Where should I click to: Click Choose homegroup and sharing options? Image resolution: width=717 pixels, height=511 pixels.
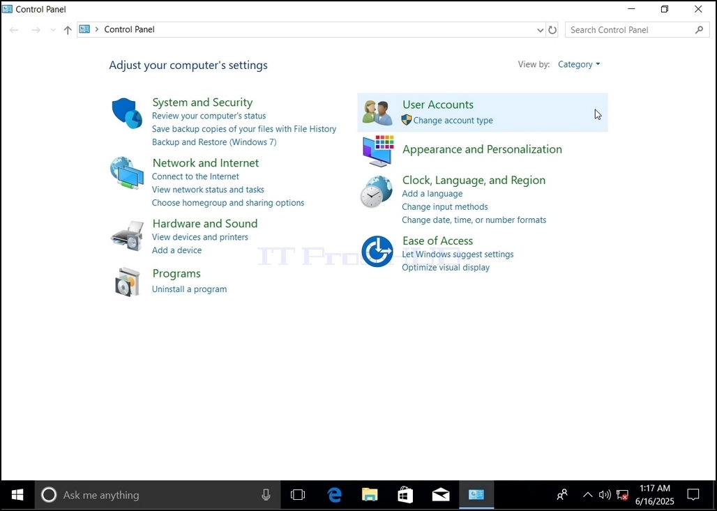(228, 203)
